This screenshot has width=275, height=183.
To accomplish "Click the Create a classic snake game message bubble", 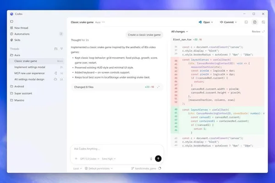I will pyautogui.click(x=144, y=35).
